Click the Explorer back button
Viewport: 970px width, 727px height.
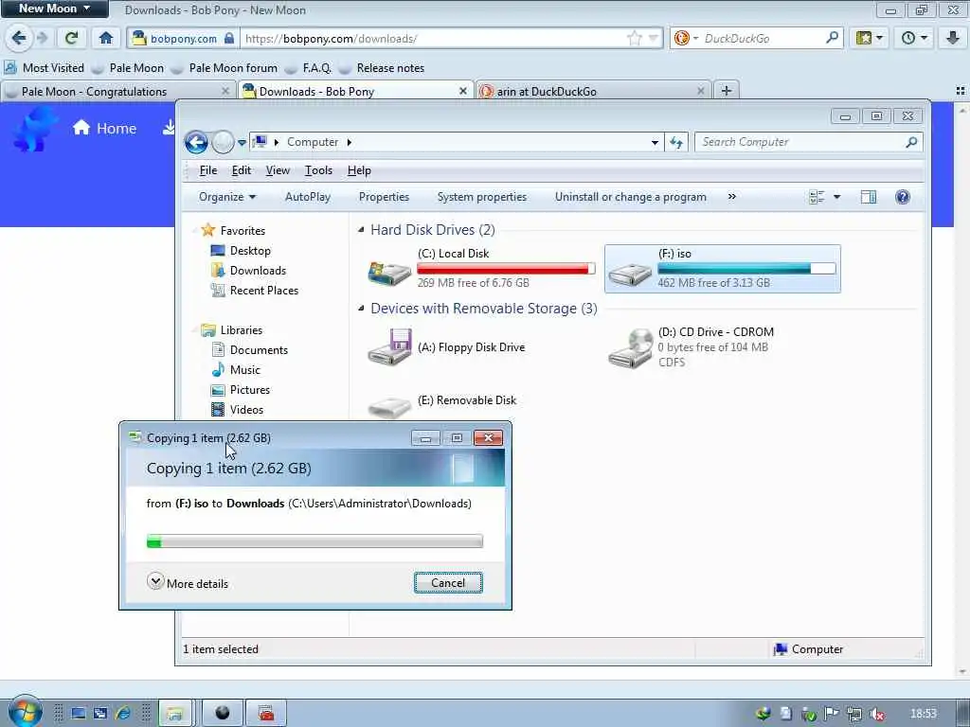point(196,142)
